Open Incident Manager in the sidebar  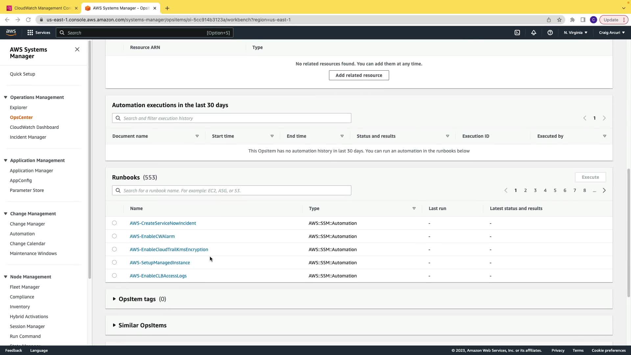(x=28, y=137)
